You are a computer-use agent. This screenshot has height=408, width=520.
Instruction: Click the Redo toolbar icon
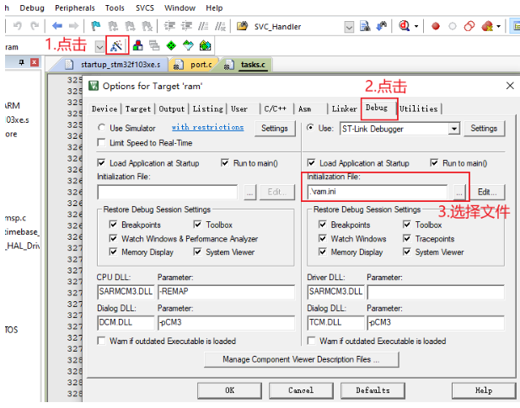click(x=35, y=26)
